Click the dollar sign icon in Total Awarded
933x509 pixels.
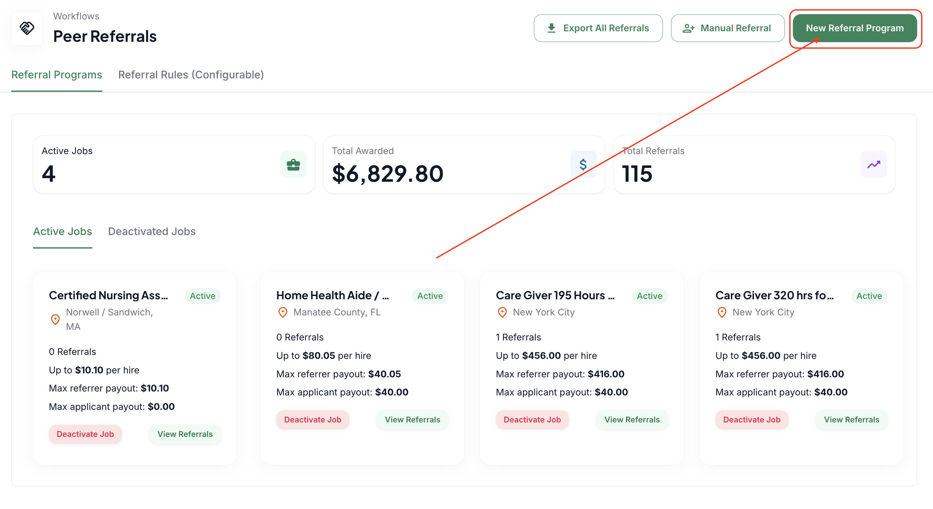point(583,165)
